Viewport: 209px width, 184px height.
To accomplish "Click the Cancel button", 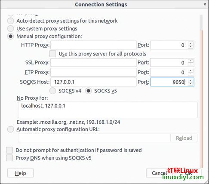I will [160, 173].
